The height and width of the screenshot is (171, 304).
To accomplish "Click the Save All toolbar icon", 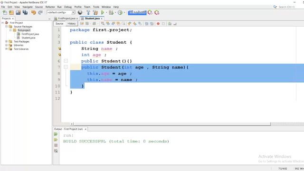I will (25, 13).
